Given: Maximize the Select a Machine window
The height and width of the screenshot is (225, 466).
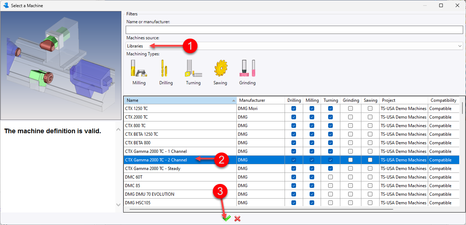Looking at the screenshot, I should pos(441,5).
